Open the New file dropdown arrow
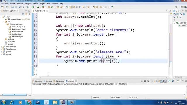The height and width of the screenshot is (105, 187). click(x=5, y=7)
